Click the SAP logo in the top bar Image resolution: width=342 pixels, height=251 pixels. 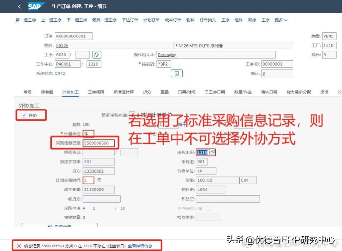point(36,6)
